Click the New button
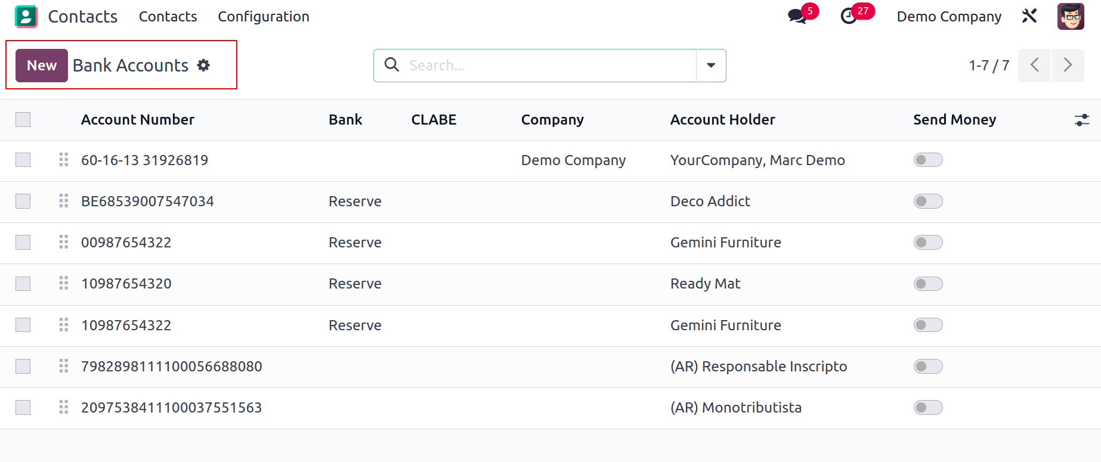 (x=42, y=66)
